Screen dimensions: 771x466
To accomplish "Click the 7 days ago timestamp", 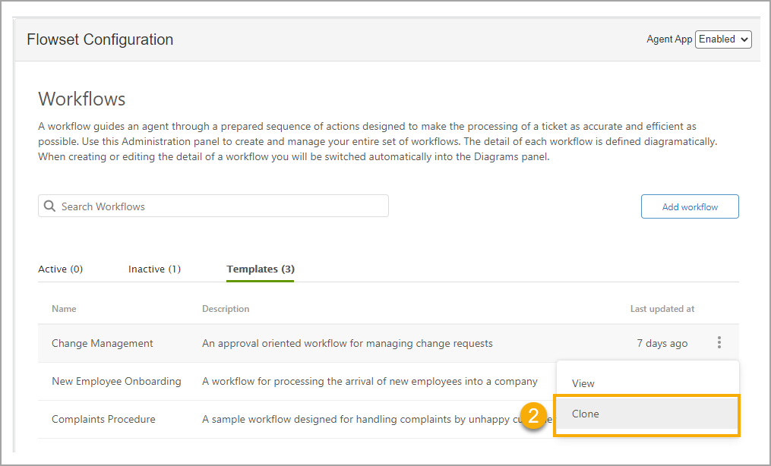I will (x=662, y=343).
